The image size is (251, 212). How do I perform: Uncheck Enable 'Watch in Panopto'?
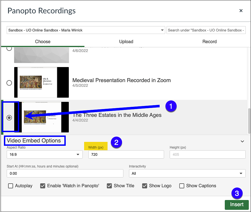pyautogui.click(x=43, y=186)
